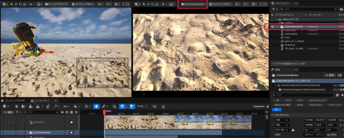Open the CineCameraActor viewport camera dropdown
The height and width of the screenshot is (138, 344).
[194, 4]
